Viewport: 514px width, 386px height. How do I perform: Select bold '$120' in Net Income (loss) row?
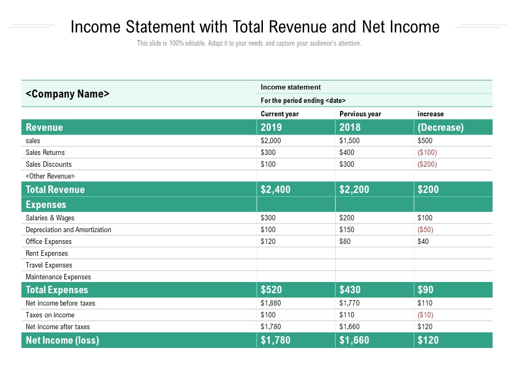428,340
